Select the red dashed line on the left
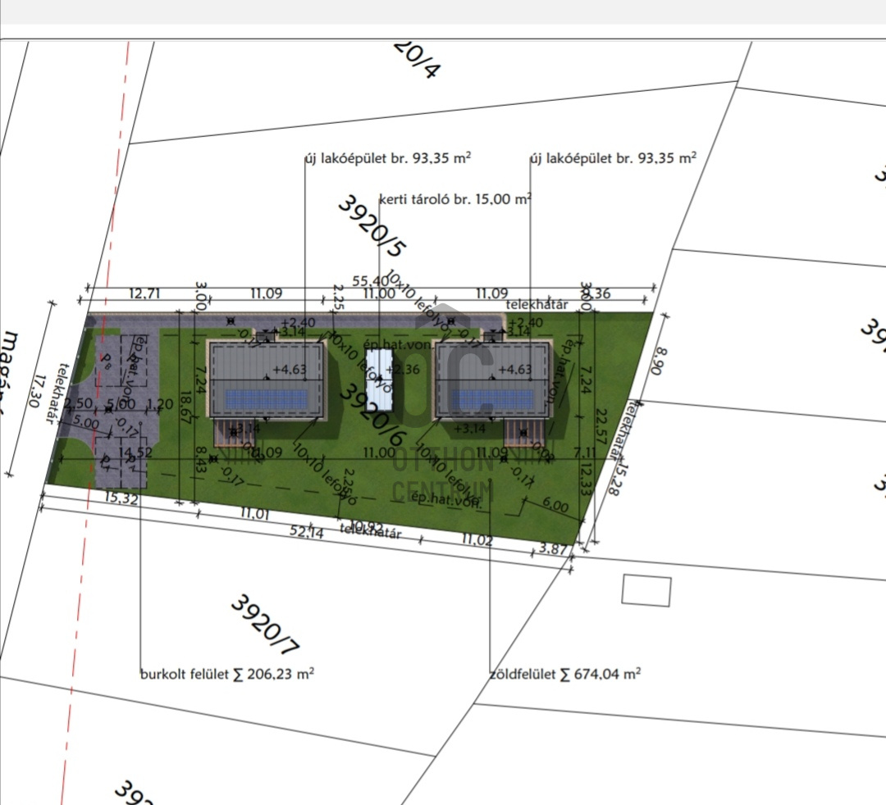This screenshot has width=886, height=805. 98,410
